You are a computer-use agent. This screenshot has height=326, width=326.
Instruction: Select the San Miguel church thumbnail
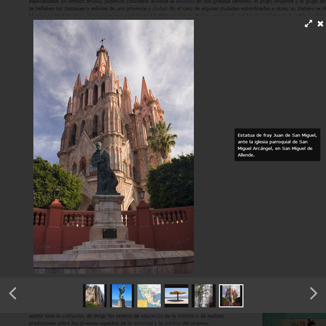pos(231,296)
